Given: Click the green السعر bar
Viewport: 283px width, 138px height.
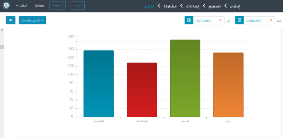Looking at the screenshot, I should (x=185, y=78).
